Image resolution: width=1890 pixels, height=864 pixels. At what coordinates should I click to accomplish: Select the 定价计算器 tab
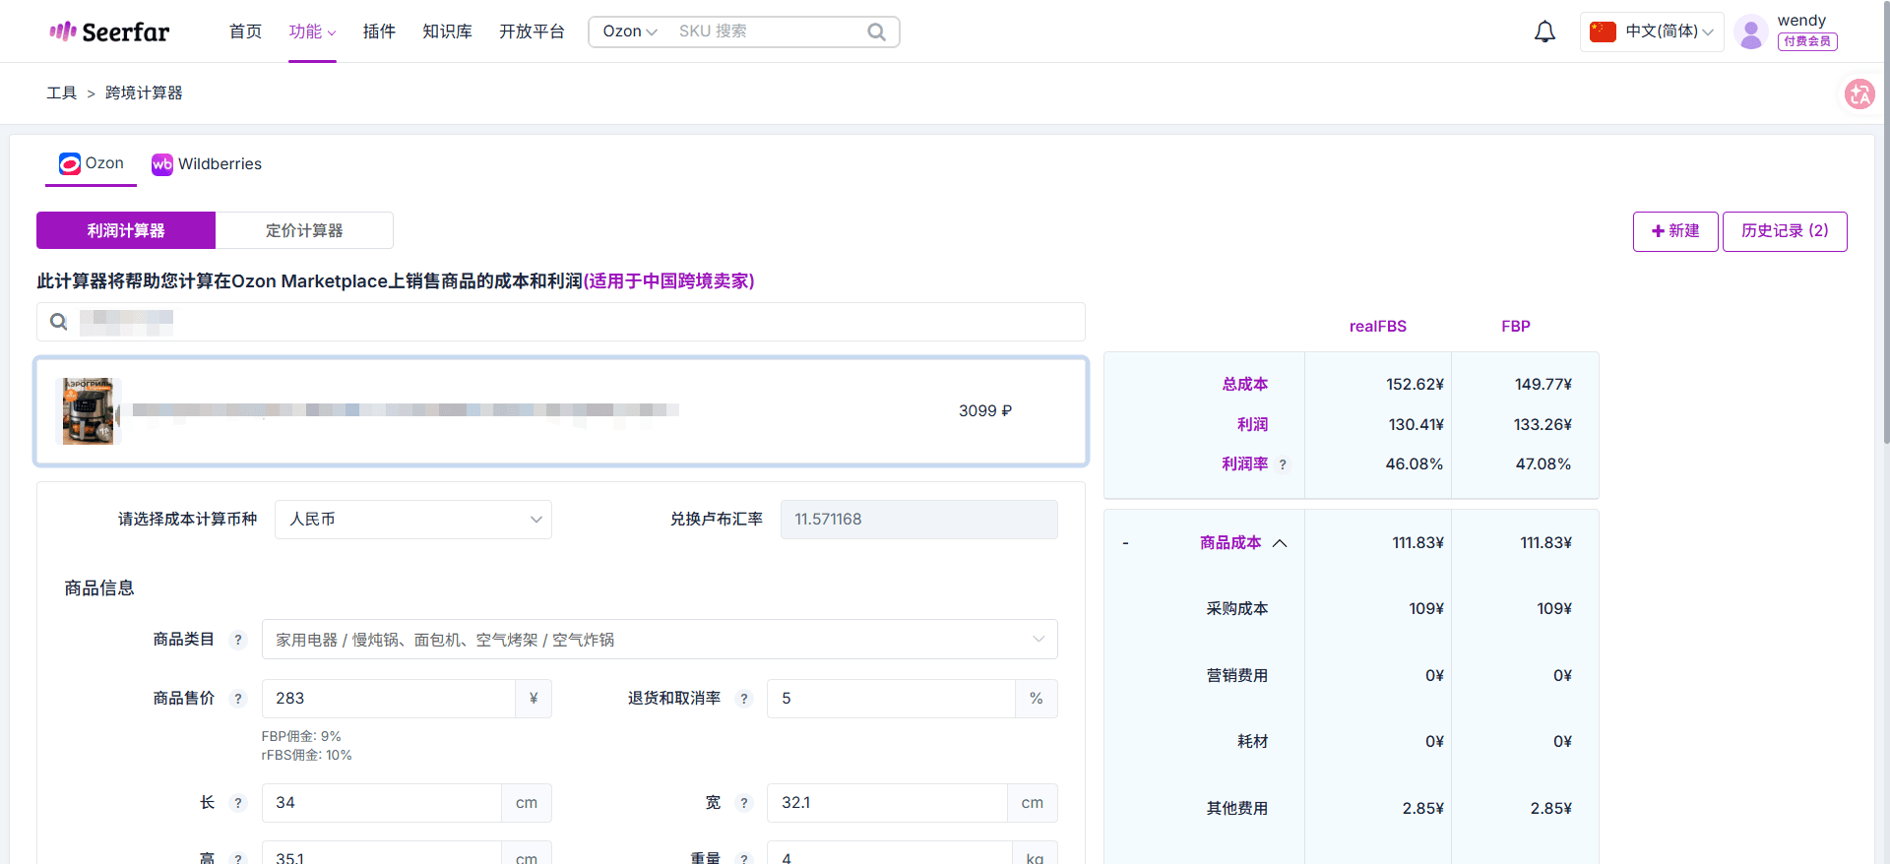point(304,230)
